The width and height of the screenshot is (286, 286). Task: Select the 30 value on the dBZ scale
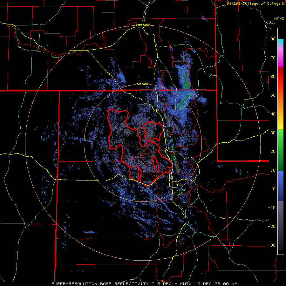(273, 133)
